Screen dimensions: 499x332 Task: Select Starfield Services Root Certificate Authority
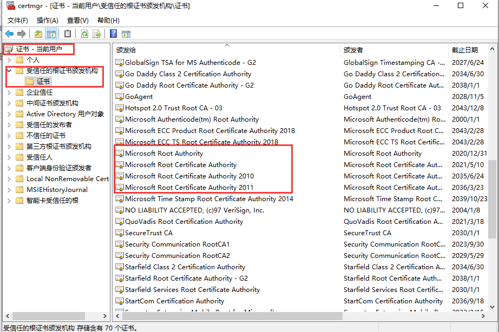pyautogui.click(x=192, y=290)
